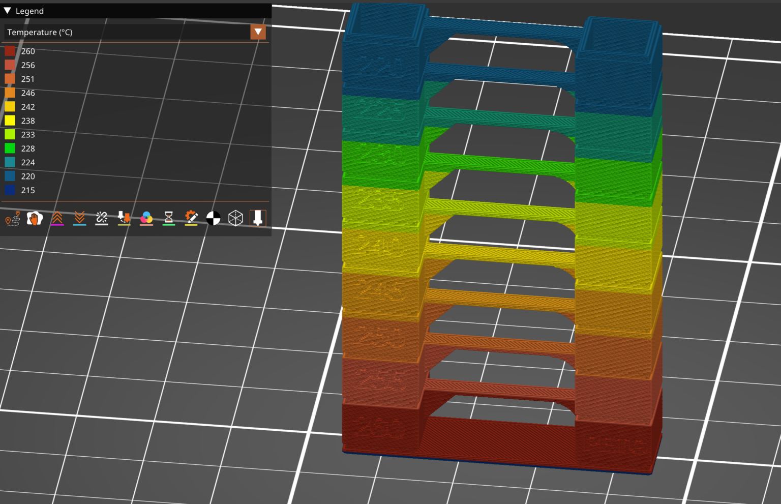This screenshot has width=781, height=504.
Task: Click the 260 temperature color swatch
Action: 10,51
